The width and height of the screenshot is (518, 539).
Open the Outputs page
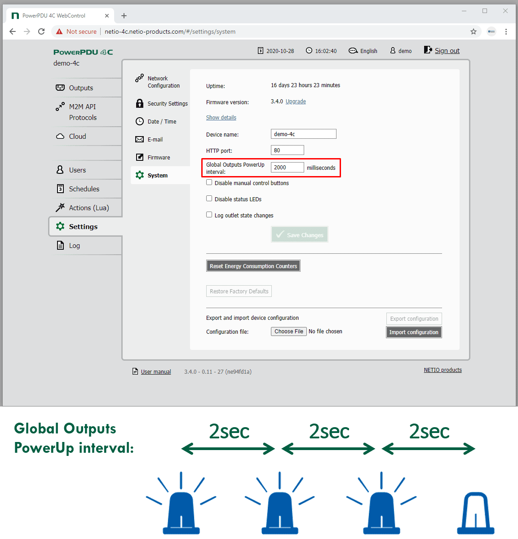[x=81, y=88]
